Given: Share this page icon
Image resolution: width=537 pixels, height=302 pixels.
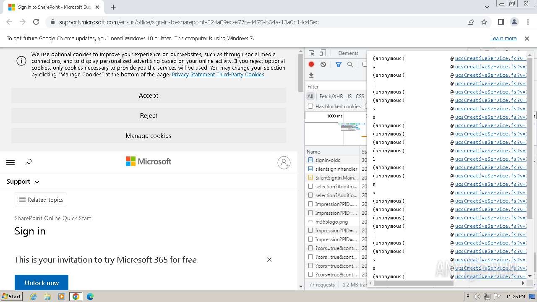Looking at the screenshot, I should click(x=471, y=22).
